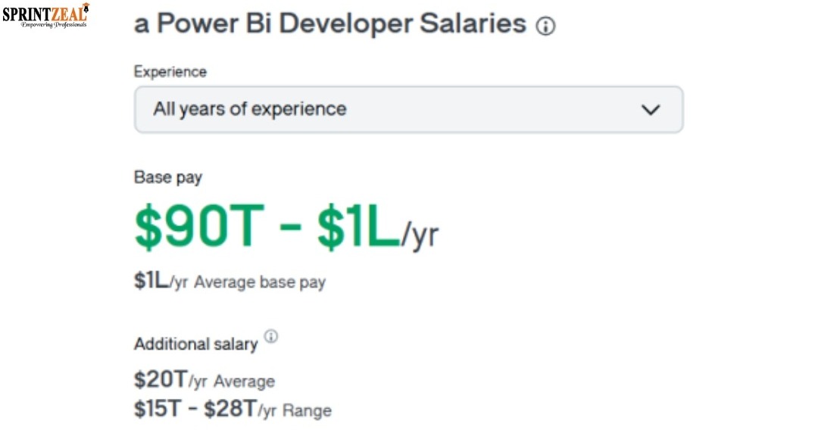
Task: Click the large green "$1L" upper value
Action: tap(358, 227)
